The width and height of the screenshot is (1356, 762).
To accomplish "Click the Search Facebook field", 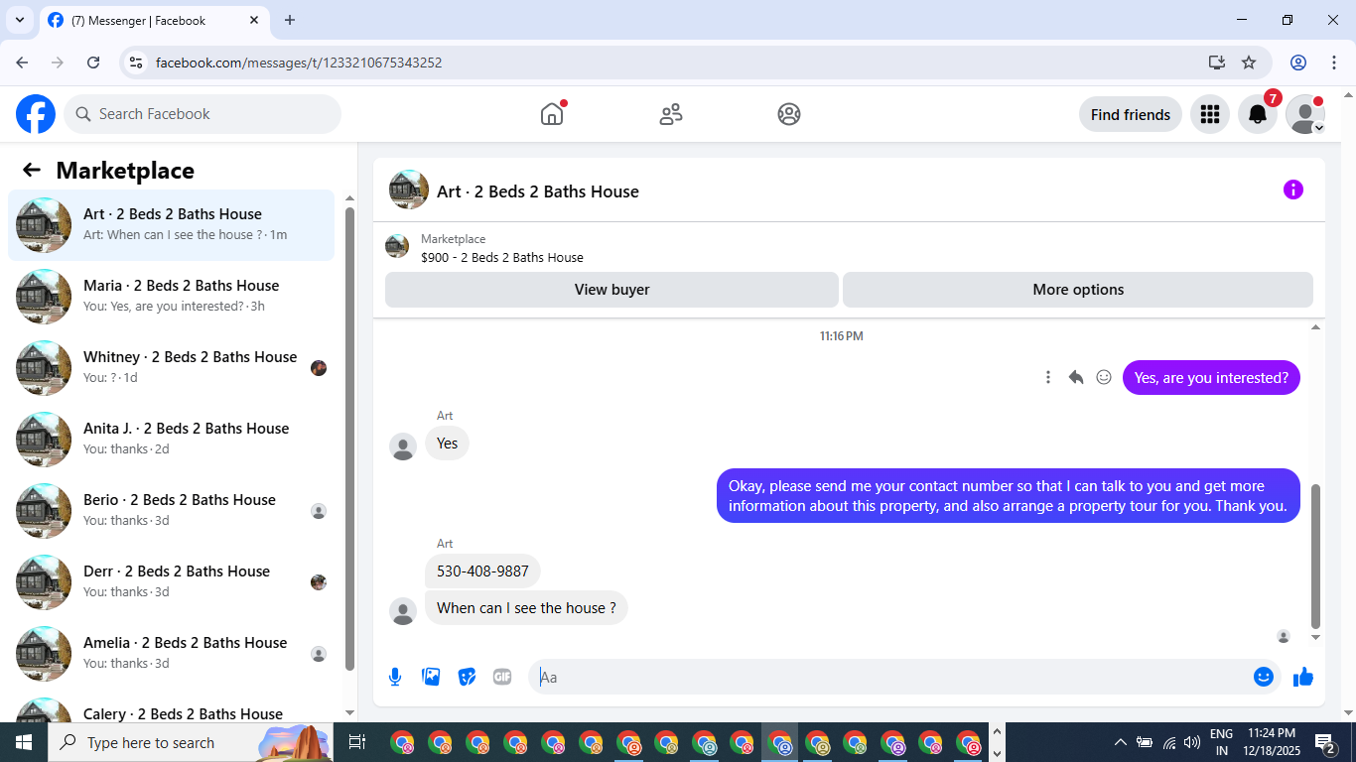I will [x=203, y=114].
